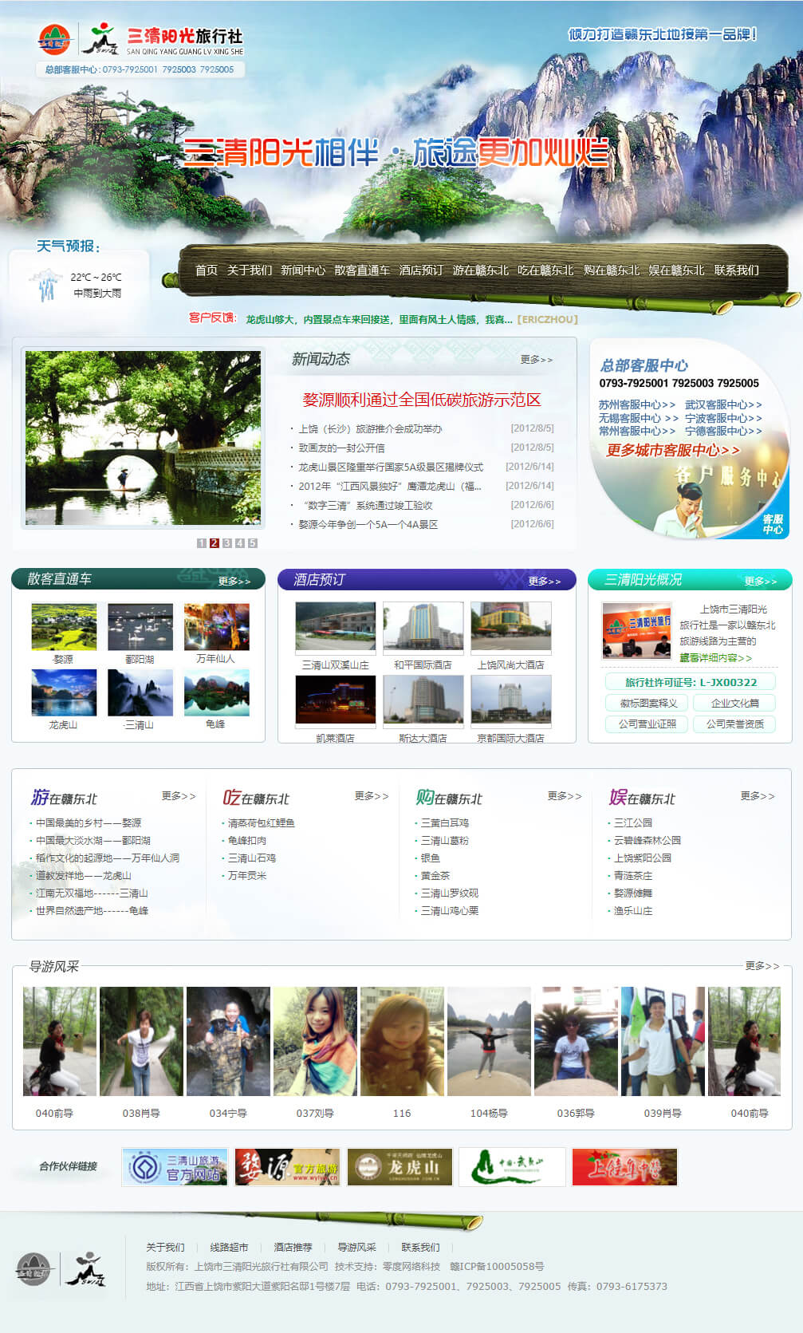
Task: Expand 更多 in 酒店预订 header
Action: click(544, 581)
